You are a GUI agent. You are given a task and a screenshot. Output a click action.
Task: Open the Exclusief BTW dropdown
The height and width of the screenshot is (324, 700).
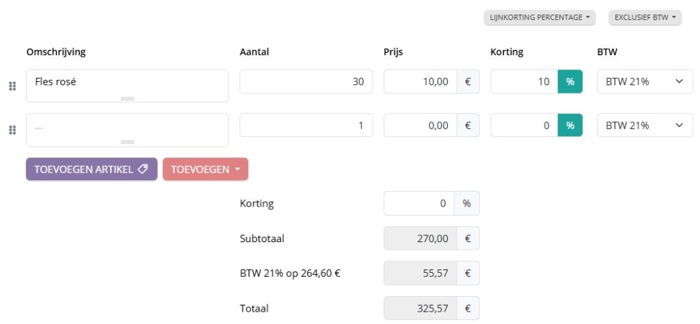click(x=645, y=18)
